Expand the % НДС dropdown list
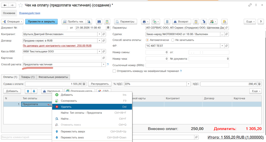Image resolution: width=266 pixels, height=142 pixels. point(188,84)
